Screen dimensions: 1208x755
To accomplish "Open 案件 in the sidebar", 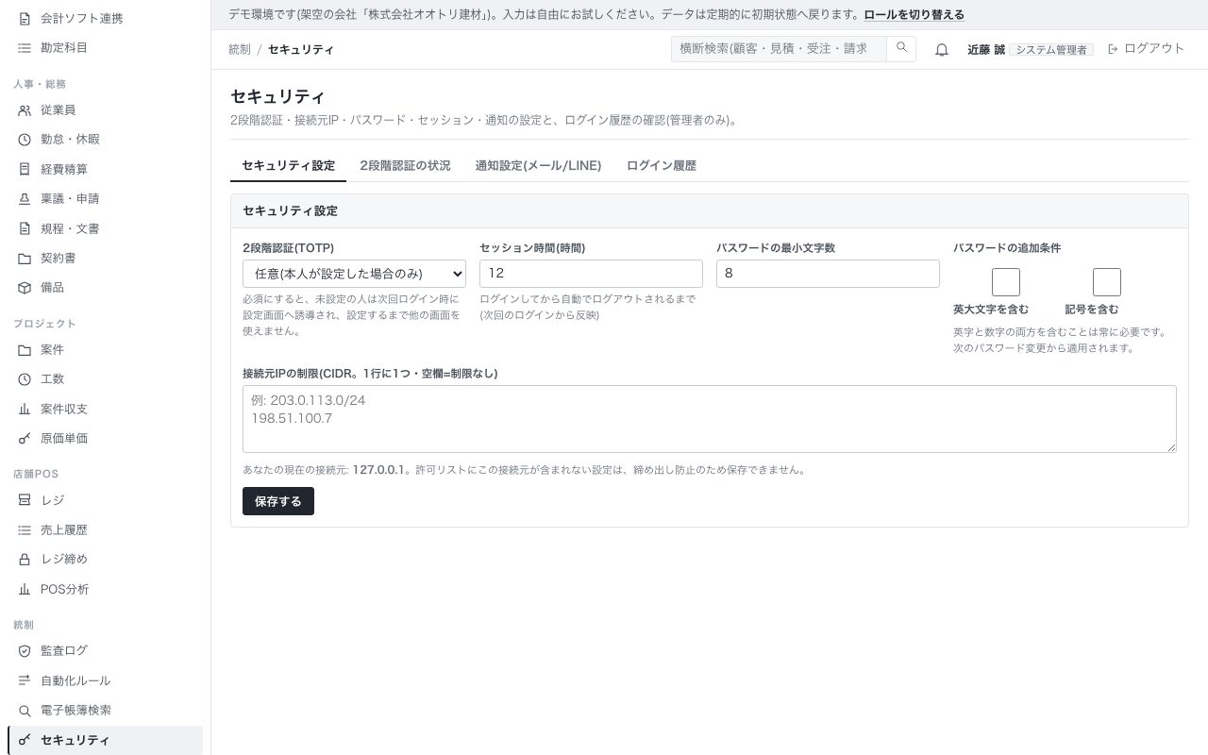I will pos(105,349).
